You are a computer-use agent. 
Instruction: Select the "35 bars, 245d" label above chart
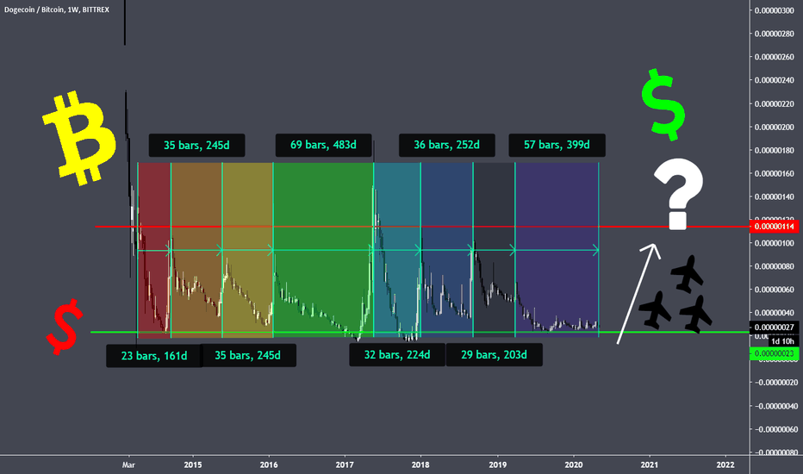(196, 146)
